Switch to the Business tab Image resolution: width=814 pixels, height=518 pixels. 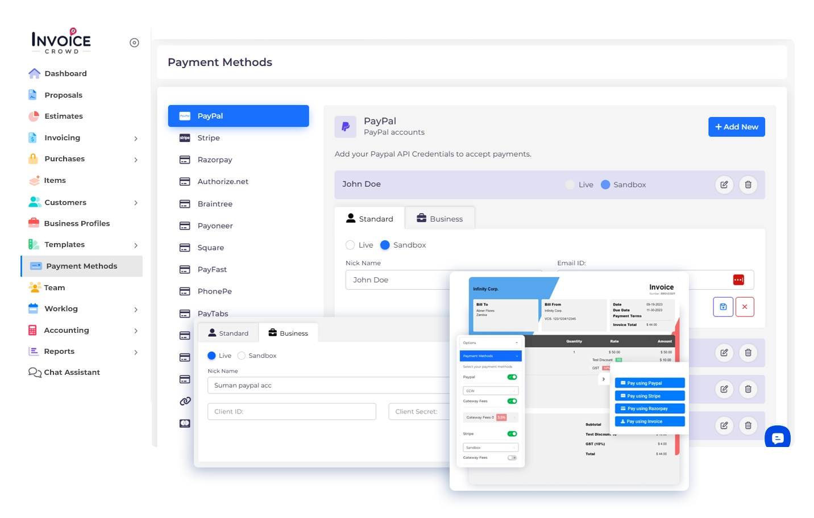coord(439,219)
